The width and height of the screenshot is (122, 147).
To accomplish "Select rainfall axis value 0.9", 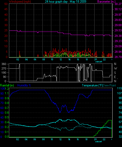I will (x=7, y=98).
